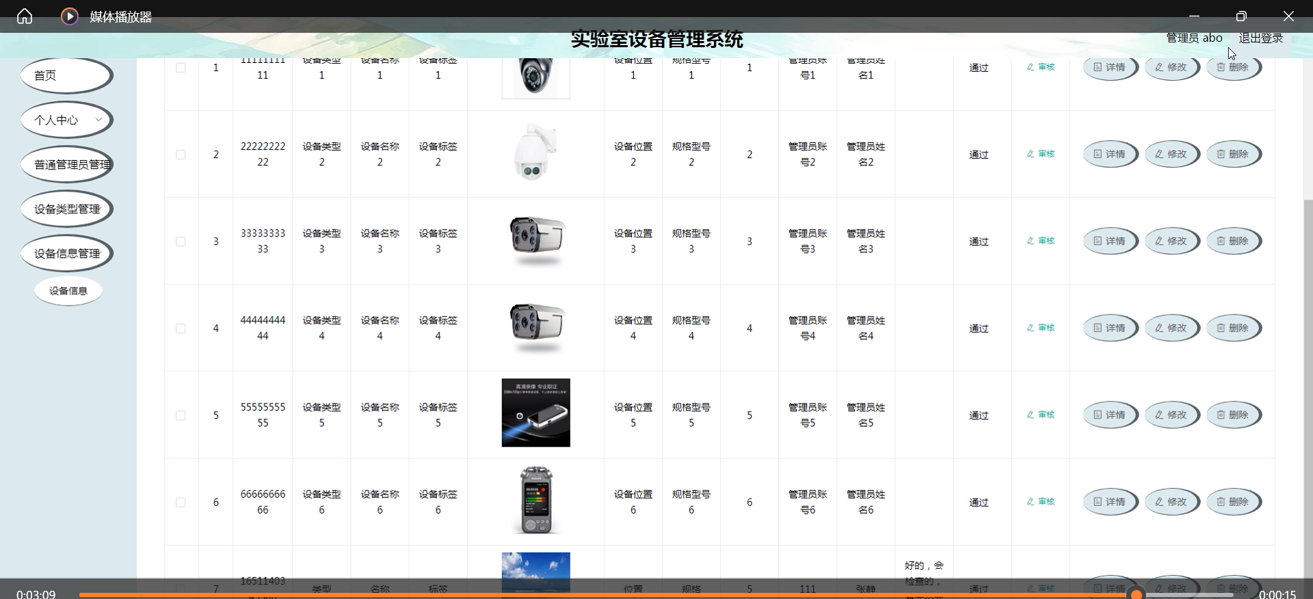Restore the media player window
The width and height of the screenshot is (1313, 599).
[1241, 16]
